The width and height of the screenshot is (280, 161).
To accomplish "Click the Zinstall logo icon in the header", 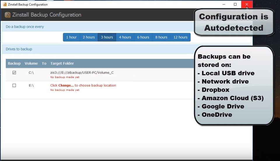I will 8,15.
